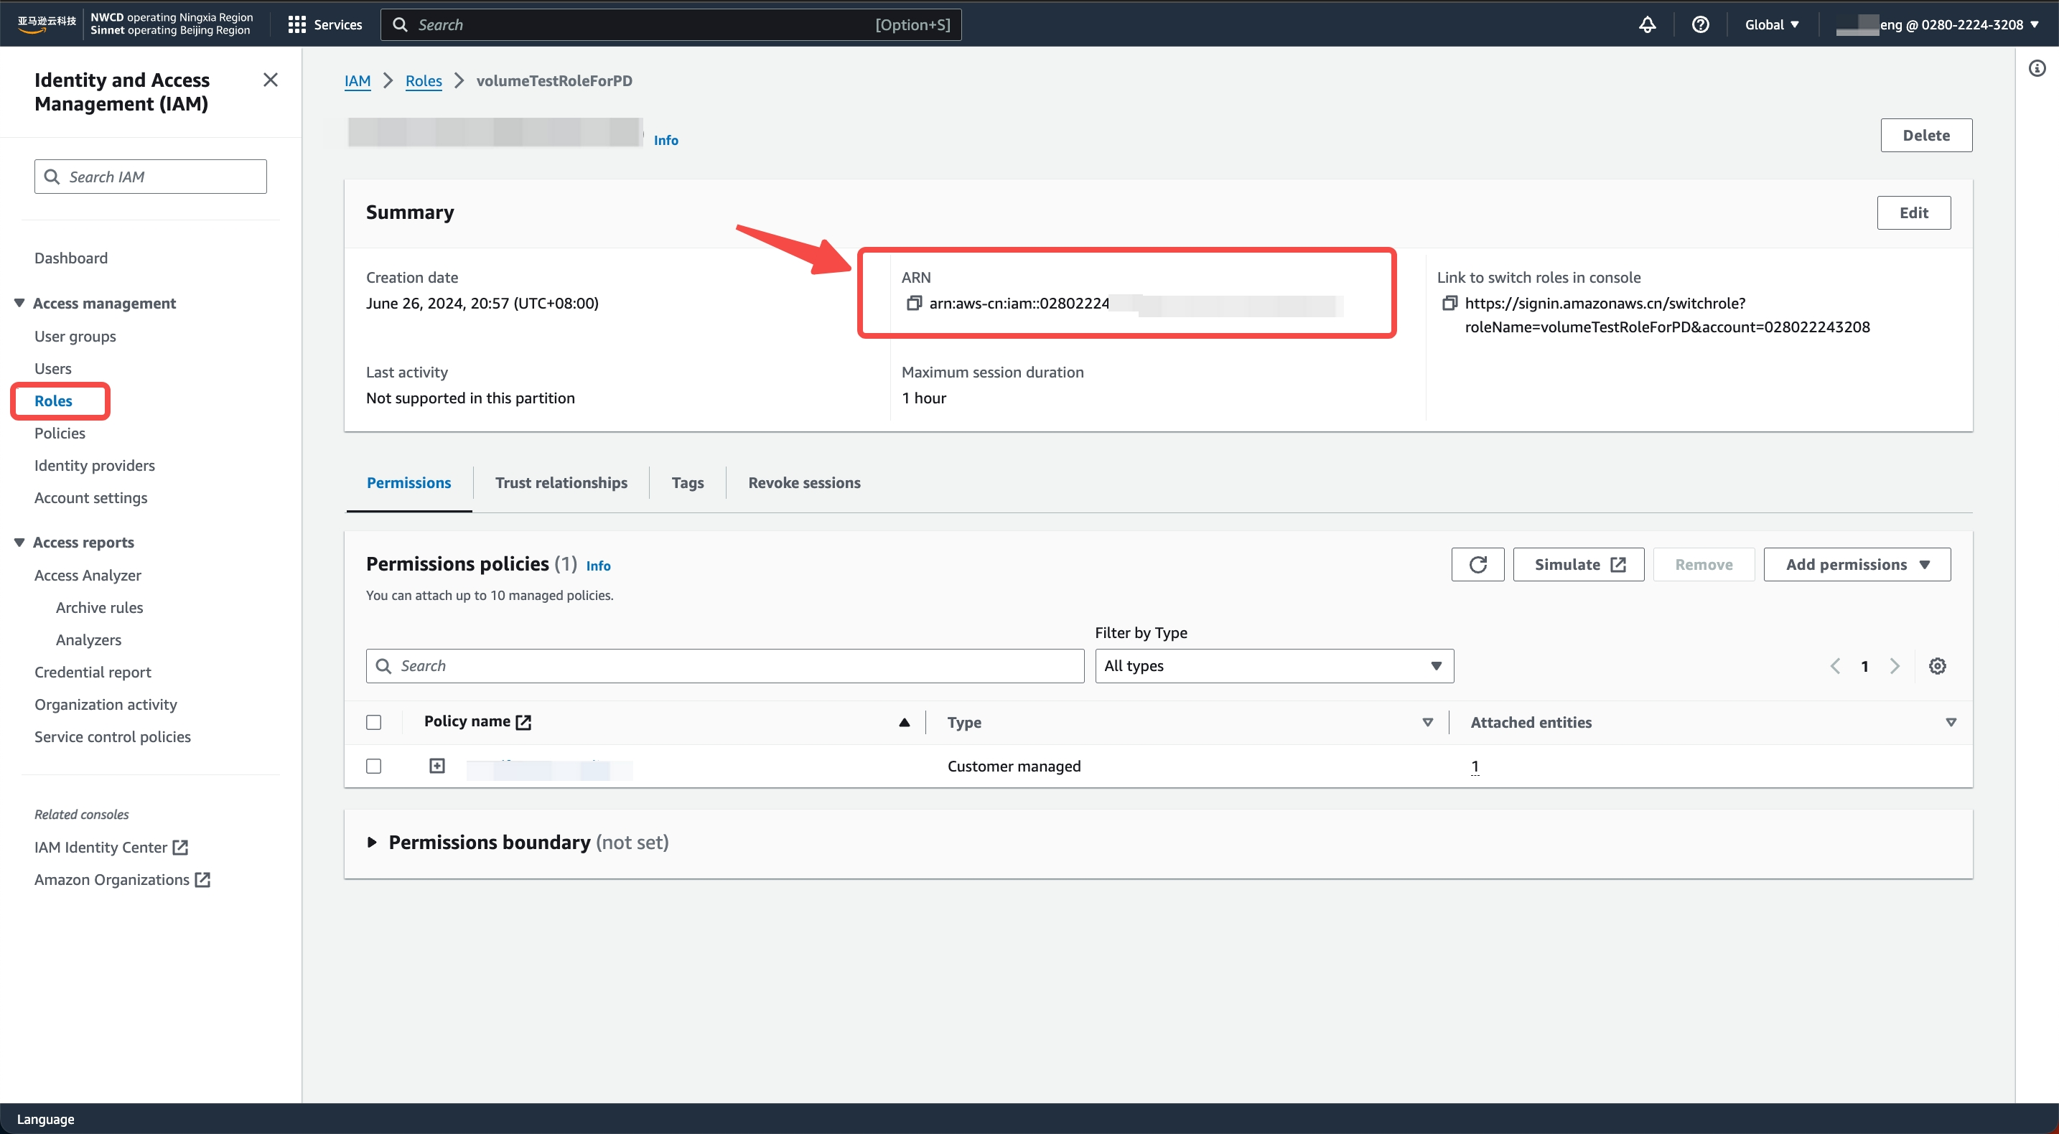Select all policies header checkbox
The height and width of the screenshot is (1134, 2059).
coord(373,723)
